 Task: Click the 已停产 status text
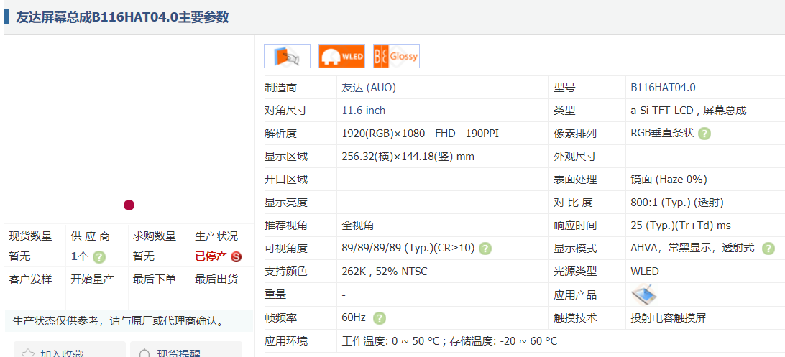(x=211, y=257)
